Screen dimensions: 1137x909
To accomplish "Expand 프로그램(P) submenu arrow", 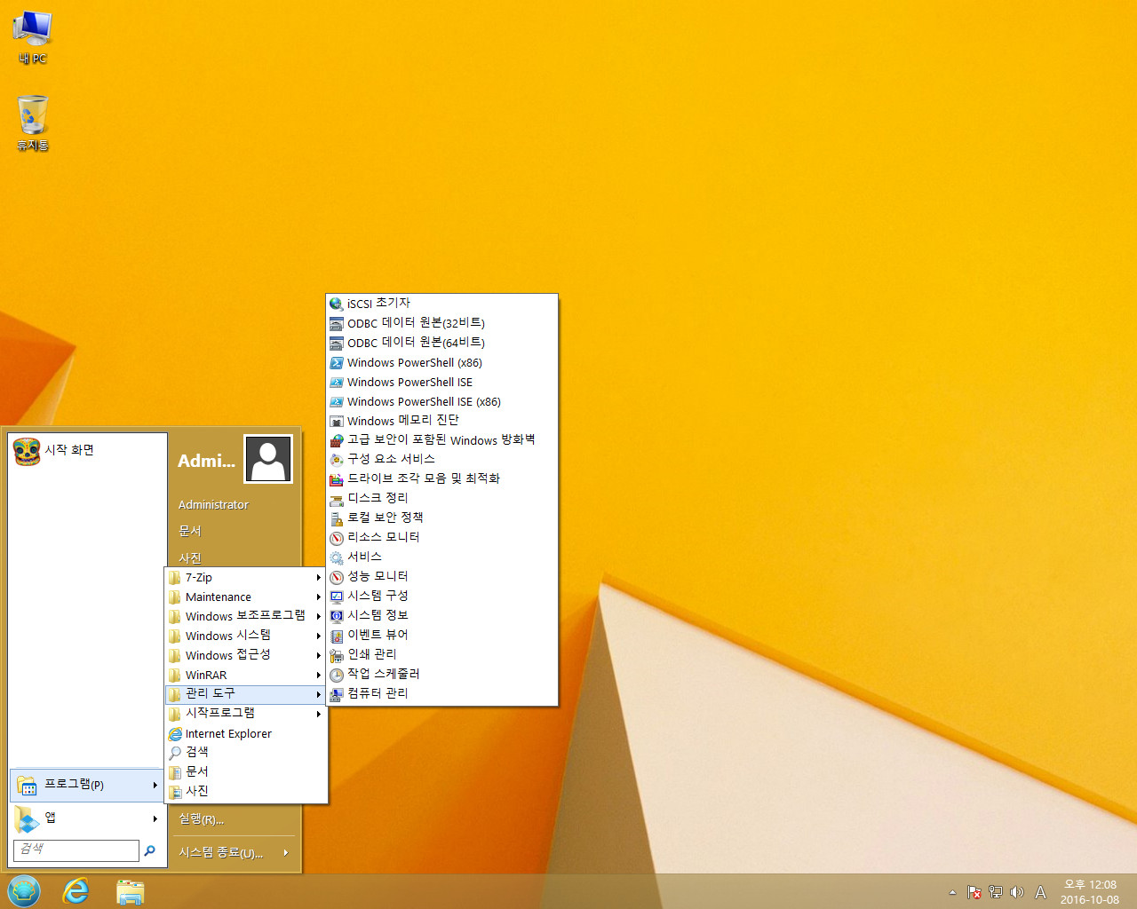I will pos(155,785).
